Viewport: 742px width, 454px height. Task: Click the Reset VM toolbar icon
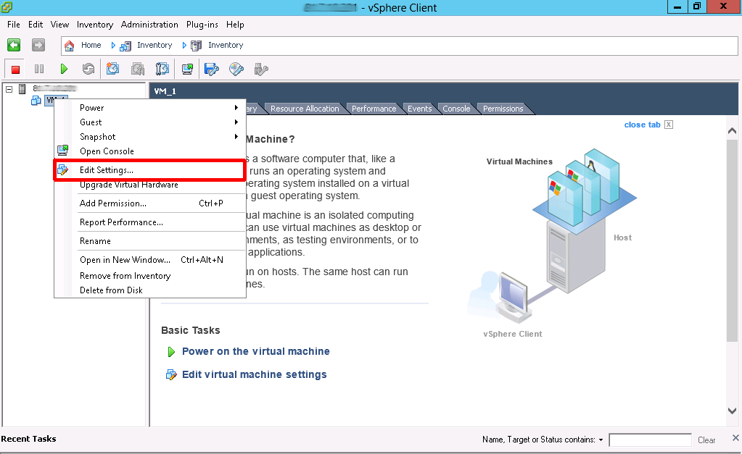(x=88, y=70)
